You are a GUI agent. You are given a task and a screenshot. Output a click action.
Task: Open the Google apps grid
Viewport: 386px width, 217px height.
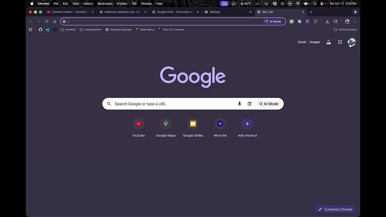pos(340,42)
